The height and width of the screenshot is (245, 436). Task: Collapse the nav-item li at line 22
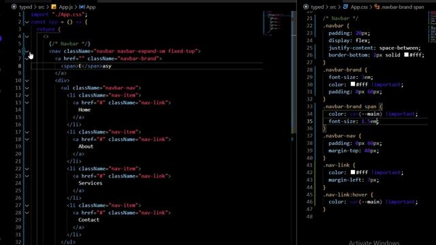pos(27,169)
